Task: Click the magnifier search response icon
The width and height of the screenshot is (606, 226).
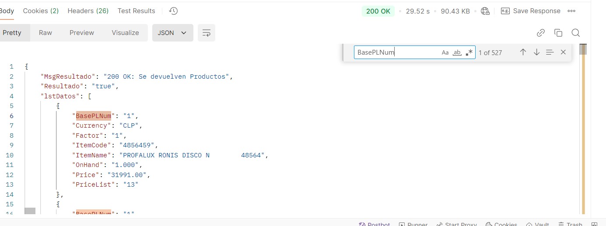Action: point(575,33)
